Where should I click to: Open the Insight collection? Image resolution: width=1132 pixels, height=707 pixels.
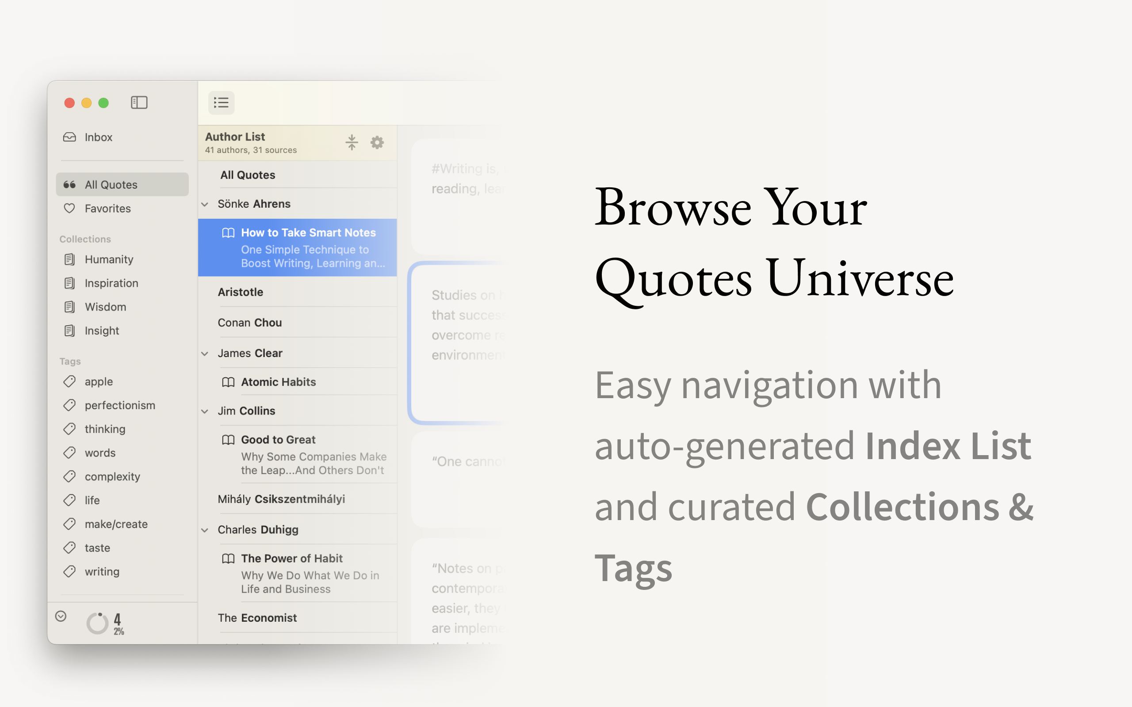coord(122,331)
